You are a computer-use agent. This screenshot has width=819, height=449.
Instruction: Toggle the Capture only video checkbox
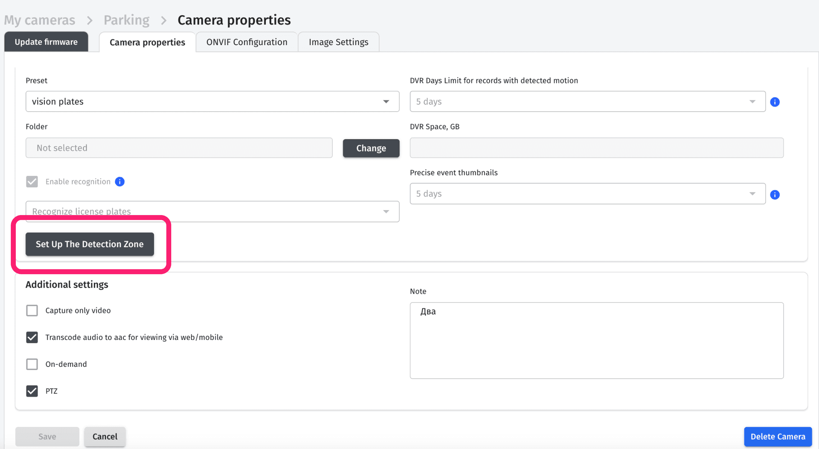pos(32,311)
